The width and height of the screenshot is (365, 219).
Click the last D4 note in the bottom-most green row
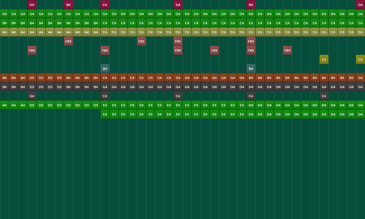point(360,114)
